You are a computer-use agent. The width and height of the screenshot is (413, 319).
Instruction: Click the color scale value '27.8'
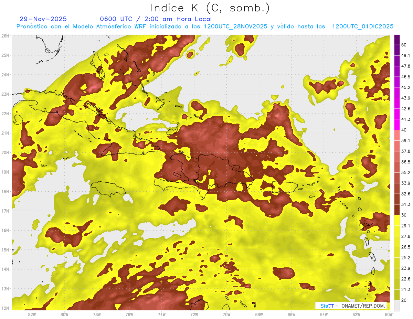click(x=405, y=236)
